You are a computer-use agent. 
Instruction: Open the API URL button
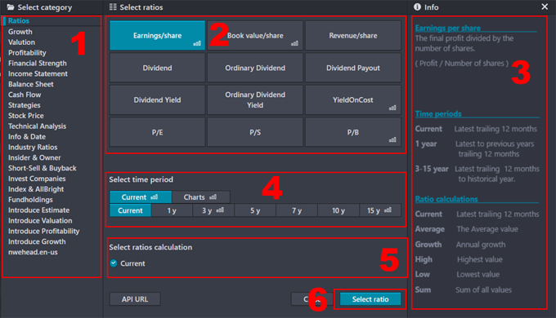point(135,299)
